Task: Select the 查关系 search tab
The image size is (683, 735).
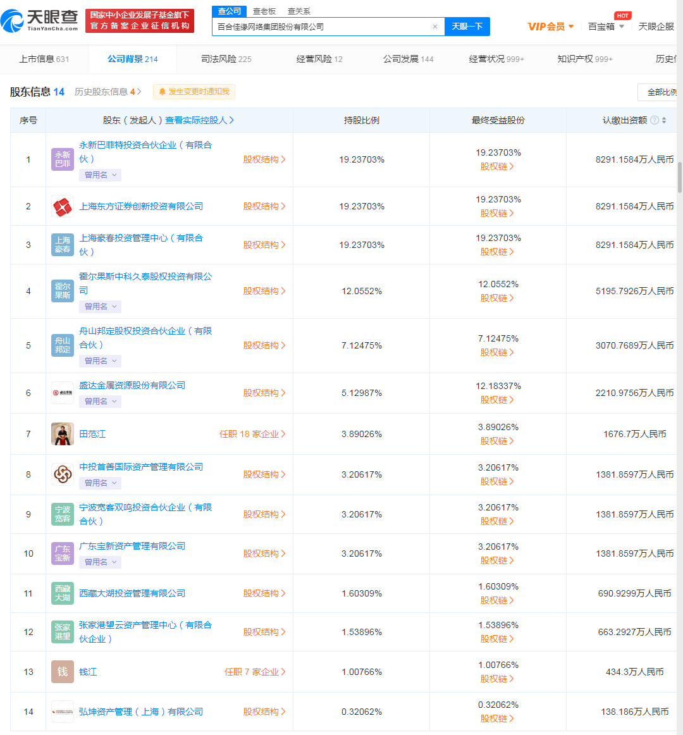Action: 299,11
